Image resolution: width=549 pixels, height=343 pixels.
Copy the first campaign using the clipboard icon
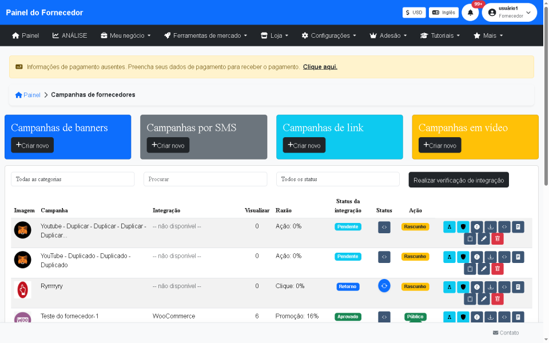pos(470,238)
